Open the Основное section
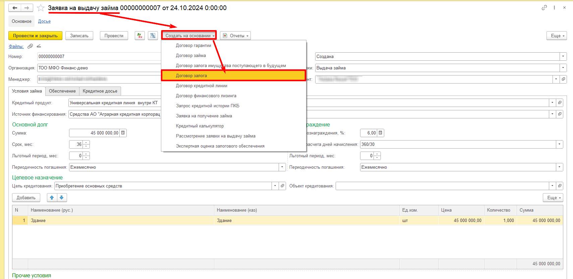This screenshot has height=279, width=573. pos(21,21)
